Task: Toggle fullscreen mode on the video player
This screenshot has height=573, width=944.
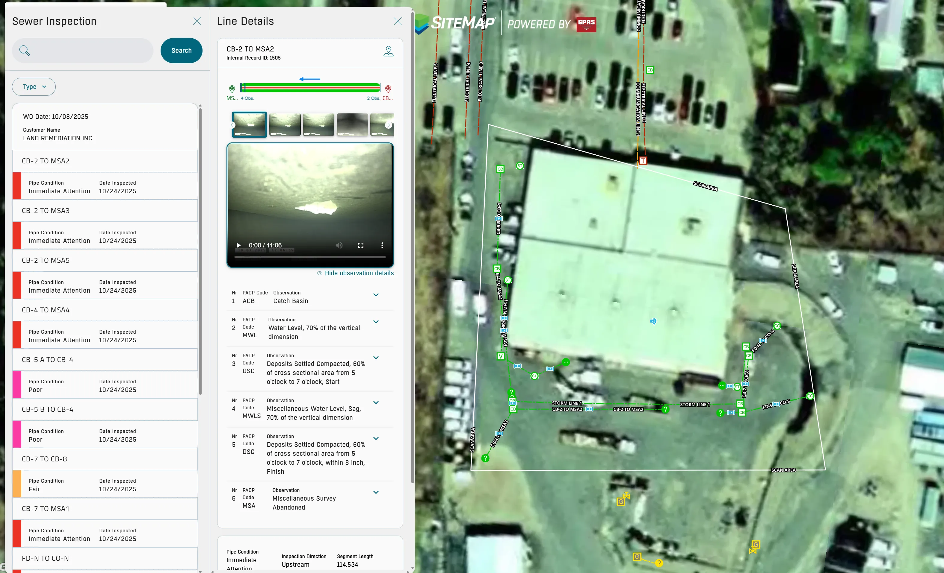Action: click(x=360, y=245)
